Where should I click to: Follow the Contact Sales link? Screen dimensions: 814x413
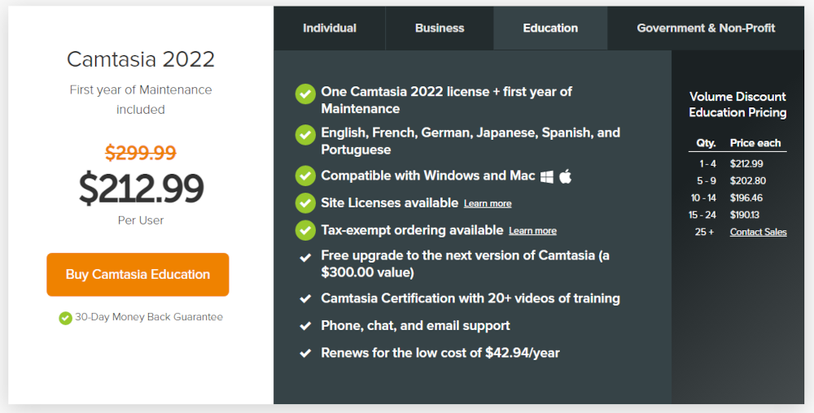(x=758, y=233)
